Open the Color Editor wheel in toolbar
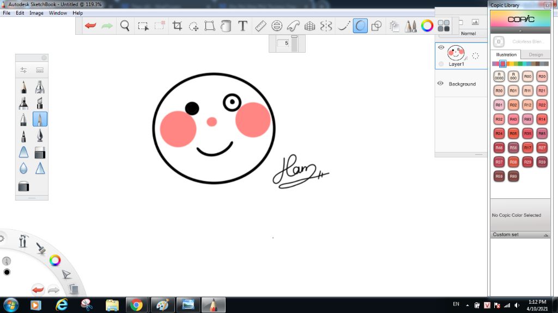Viewport: 558px width, 313px height. (x=427, y=26)
